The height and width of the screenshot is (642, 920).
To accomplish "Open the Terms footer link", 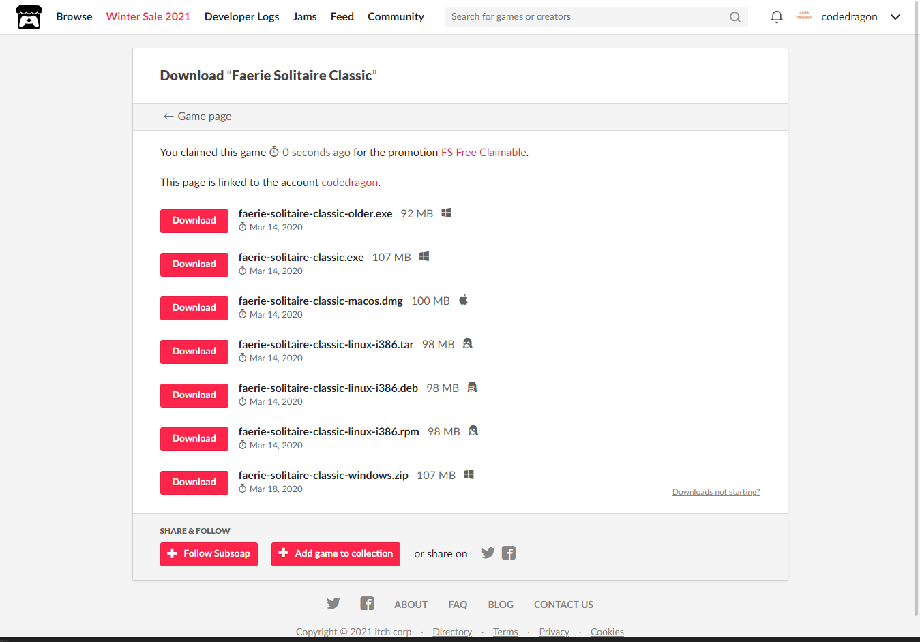I will point(505,632).
